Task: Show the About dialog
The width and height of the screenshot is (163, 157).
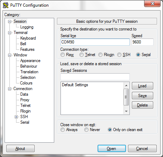Action: [20, 149]
